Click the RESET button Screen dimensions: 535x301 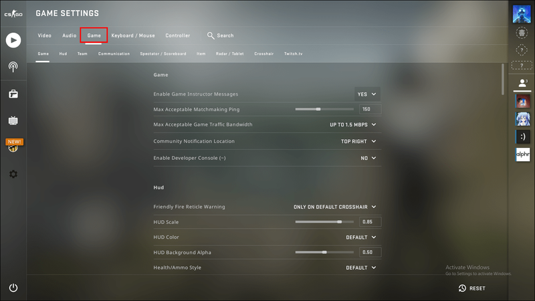[x=472, y=288]
